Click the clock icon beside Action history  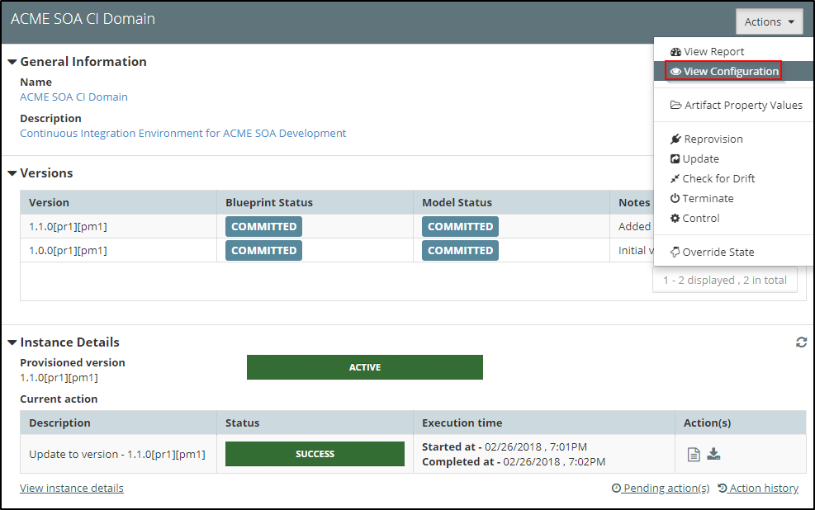(x=723, y=488)
